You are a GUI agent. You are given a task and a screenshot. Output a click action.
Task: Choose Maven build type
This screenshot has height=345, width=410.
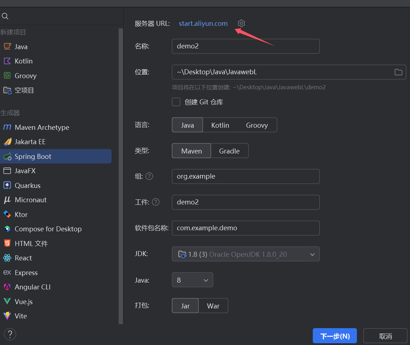[192, 151]
